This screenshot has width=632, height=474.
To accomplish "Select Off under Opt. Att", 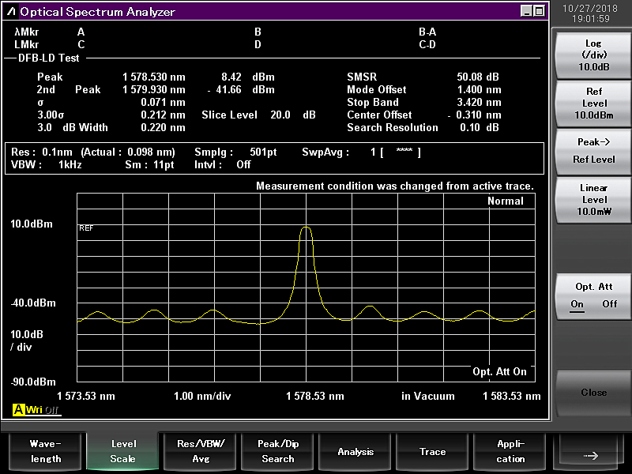I will (610, 304).
